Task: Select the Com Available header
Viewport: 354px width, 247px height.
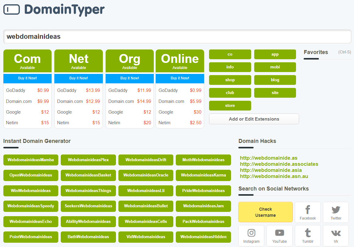Action: pos(27,61)
